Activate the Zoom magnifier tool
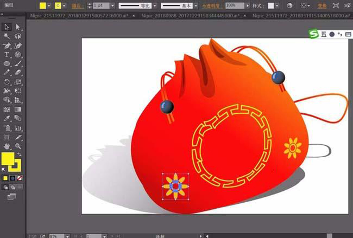The image size is (353, 238). (x=18, y=146)
